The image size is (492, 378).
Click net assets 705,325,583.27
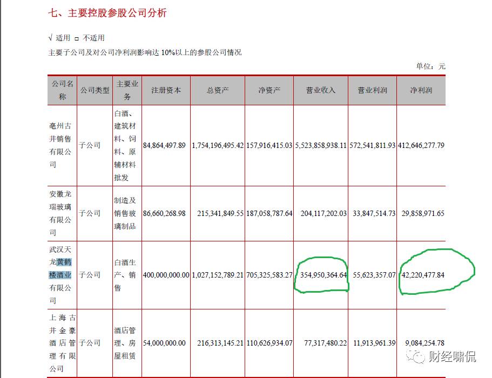click(269, 275)
